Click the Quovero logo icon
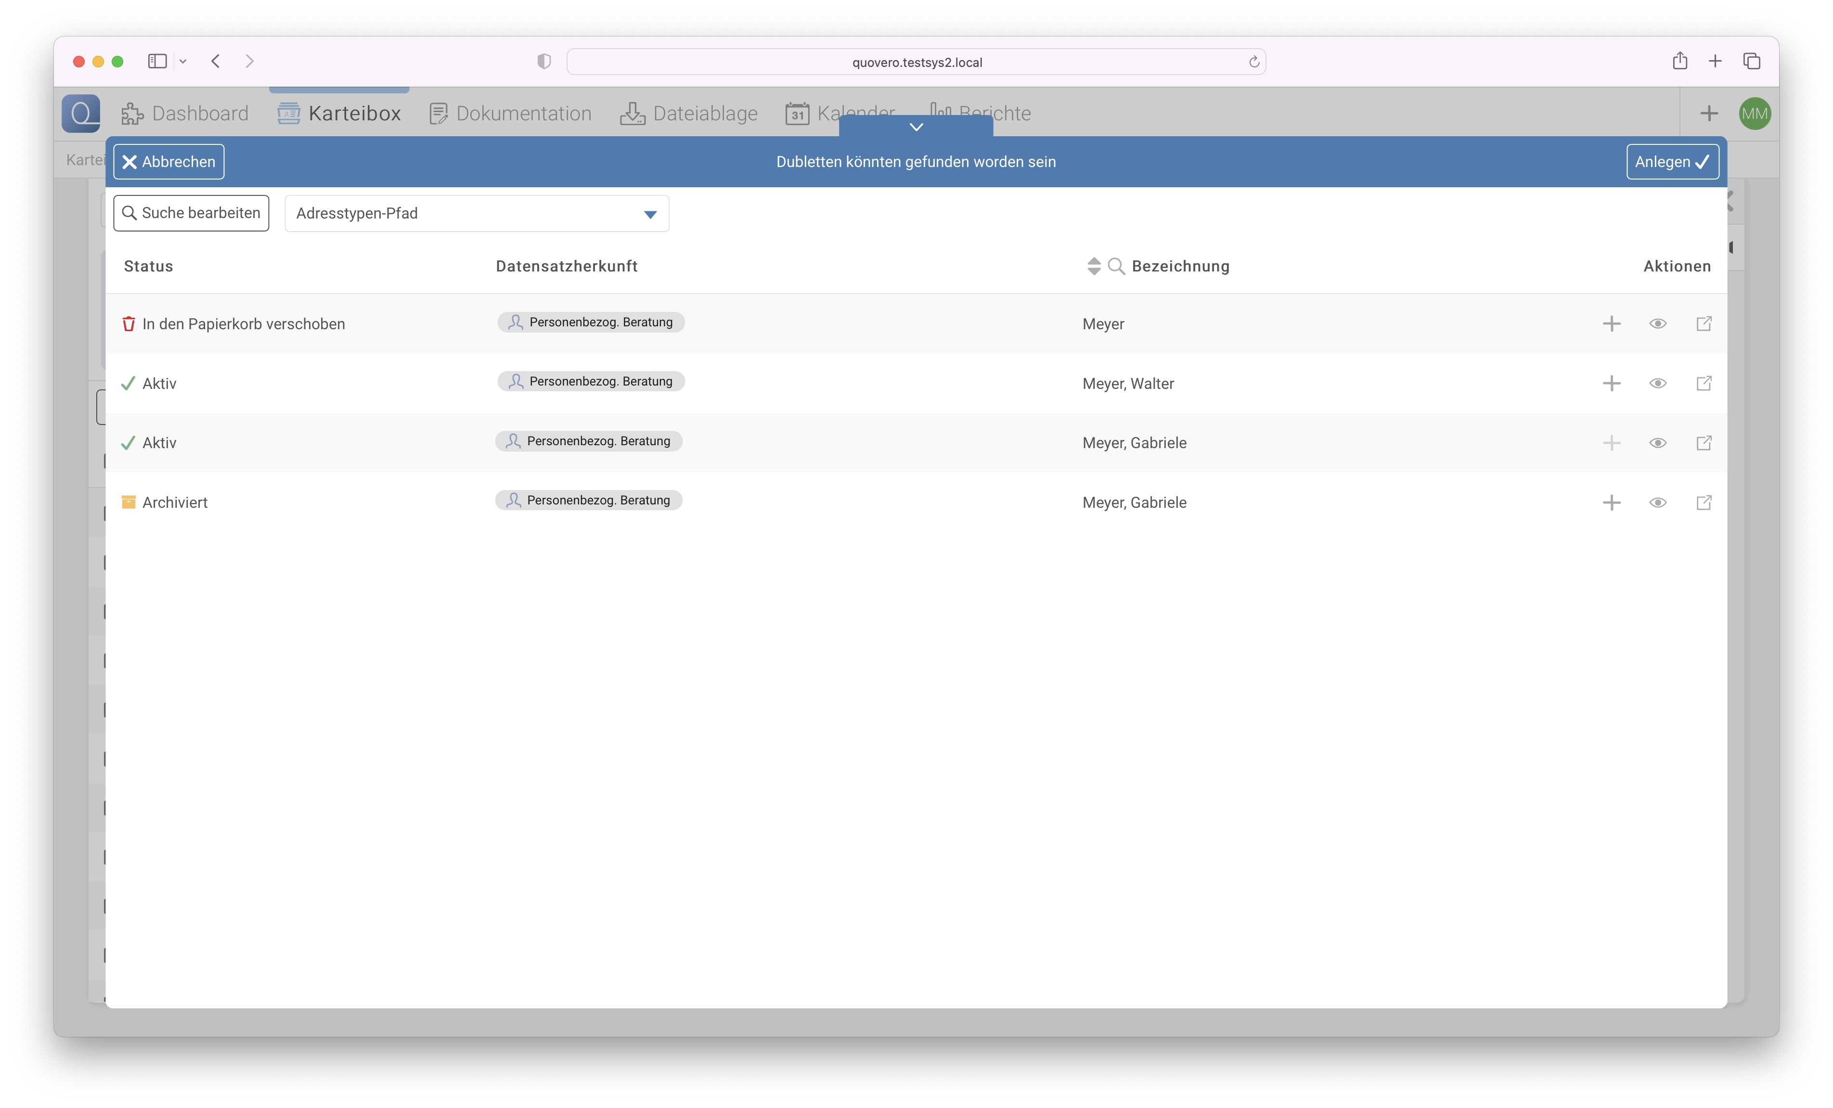Viewport: 1833px width, 1108px height. coord(81,114)
